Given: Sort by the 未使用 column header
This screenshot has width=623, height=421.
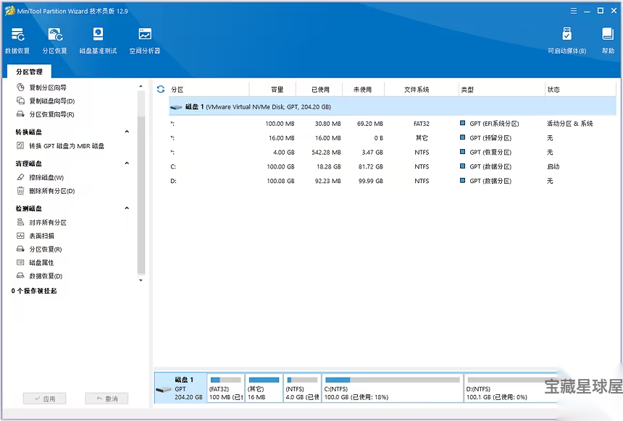Looking at the screenshot, I should 362,90.
